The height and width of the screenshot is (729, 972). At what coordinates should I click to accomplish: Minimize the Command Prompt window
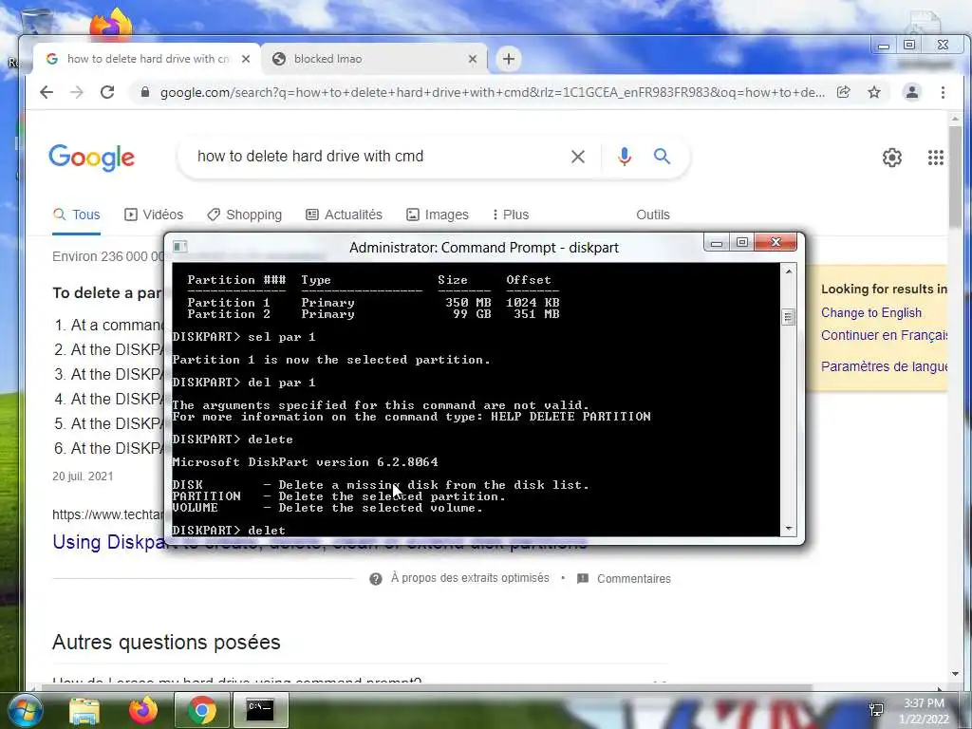pyautogui.click(x=717, y=242)
